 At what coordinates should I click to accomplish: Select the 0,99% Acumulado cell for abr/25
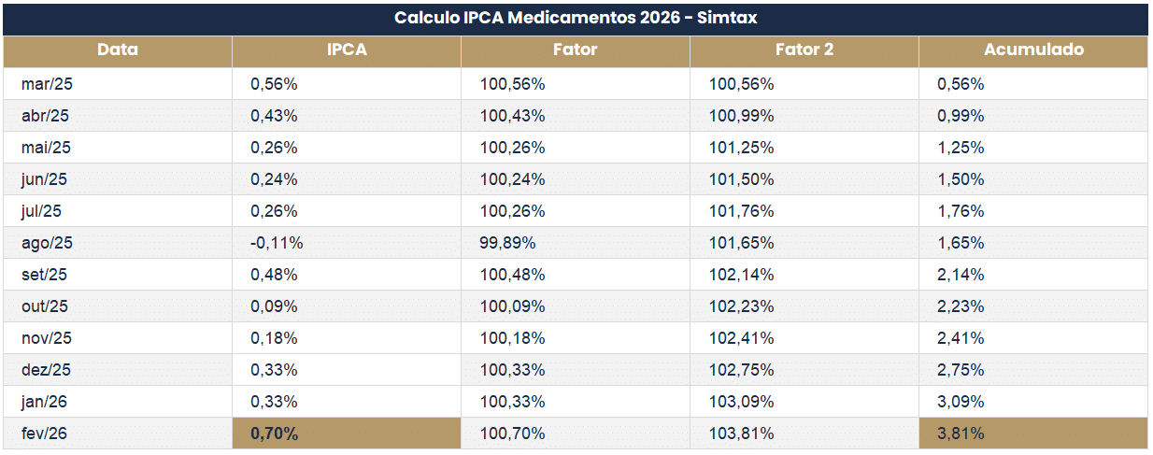point(961,116)
